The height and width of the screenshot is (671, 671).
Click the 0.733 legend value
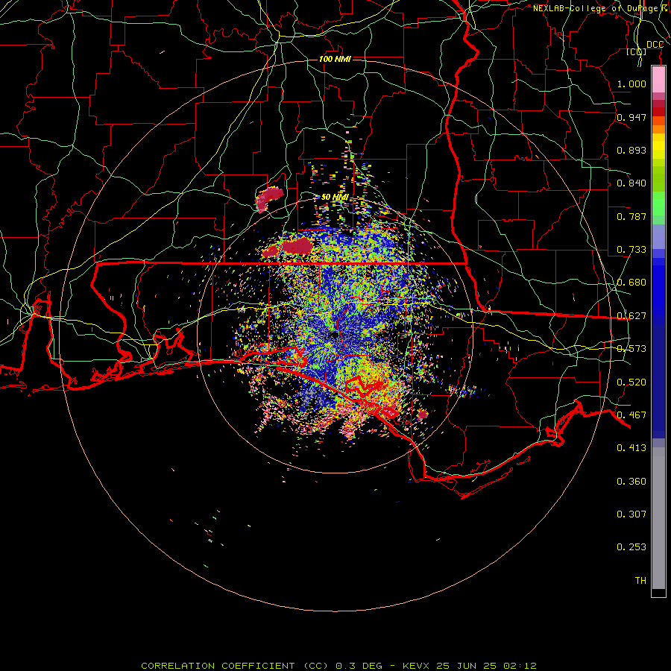coord(631,250)
